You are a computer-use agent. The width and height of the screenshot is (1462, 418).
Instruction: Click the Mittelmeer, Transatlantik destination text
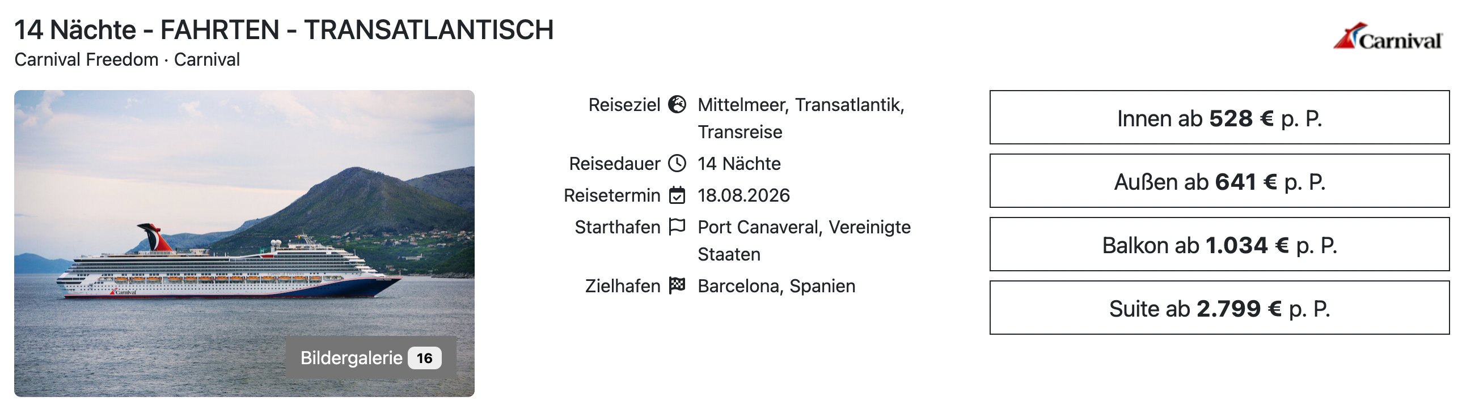(800, 105)
